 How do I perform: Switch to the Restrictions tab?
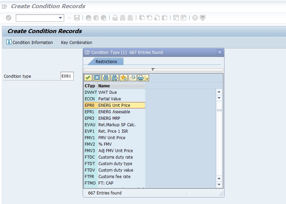point(106,61)
